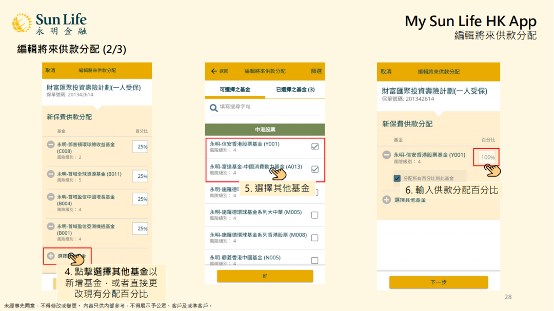Screen dimensions: 554x311
Task: Click the search magnifier icon
Action: point(213,108)
